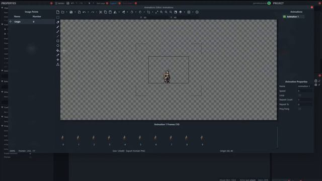The height and width of the screenshot is (181, 322).
Task: Click the export file icon after save
Action: coord(79,12)
